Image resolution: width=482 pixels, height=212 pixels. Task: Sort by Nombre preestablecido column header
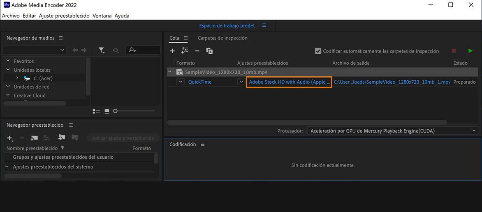click(x=32, y=148)
